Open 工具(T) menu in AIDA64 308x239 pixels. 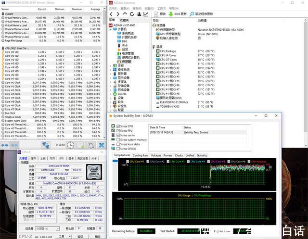click(x=162, y=9)
